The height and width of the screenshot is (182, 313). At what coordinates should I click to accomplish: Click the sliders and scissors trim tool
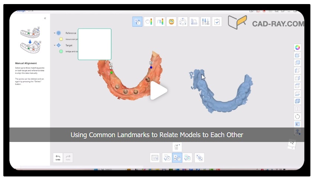click(205, 21)
